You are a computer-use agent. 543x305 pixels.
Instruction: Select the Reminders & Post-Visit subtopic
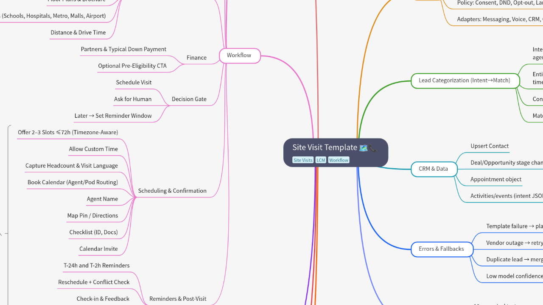178,299
